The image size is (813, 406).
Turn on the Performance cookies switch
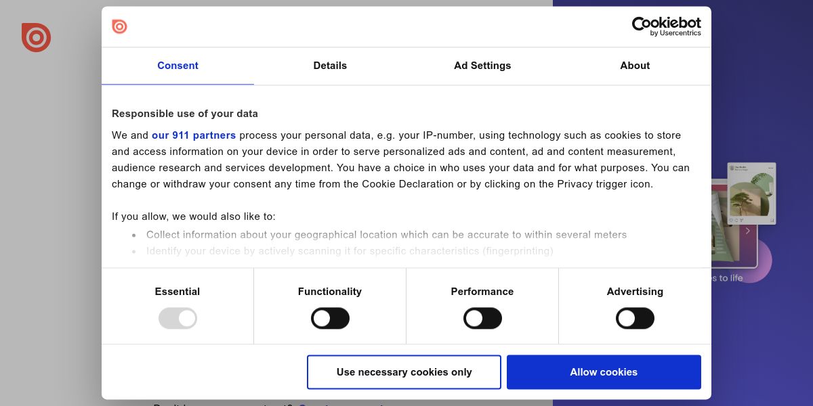pyautogui.click(x=482, y=318)
